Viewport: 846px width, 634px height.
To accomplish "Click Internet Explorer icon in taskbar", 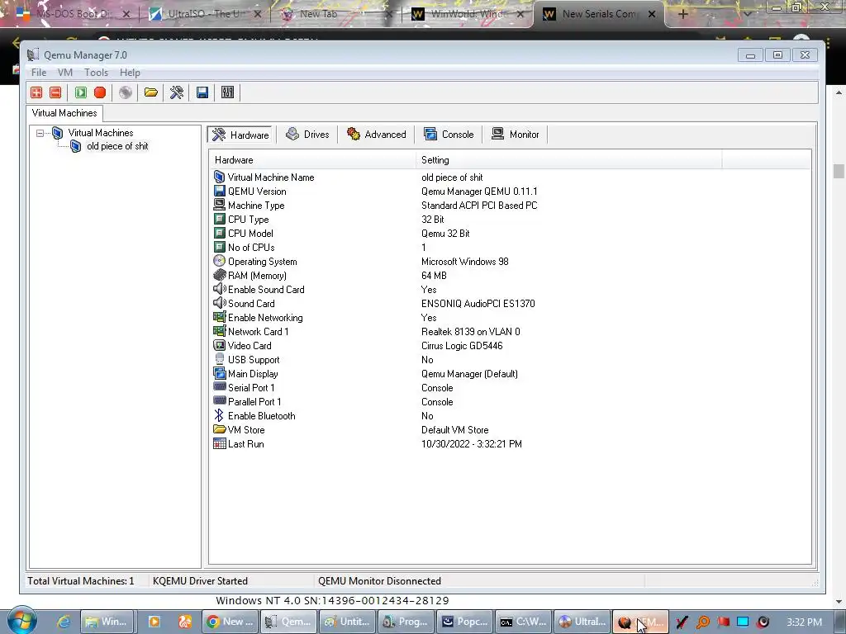I will pyautogui.click(x=63, y=622).
